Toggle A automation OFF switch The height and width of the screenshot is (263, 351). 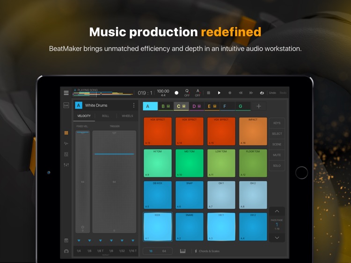(x=197, y=93)
